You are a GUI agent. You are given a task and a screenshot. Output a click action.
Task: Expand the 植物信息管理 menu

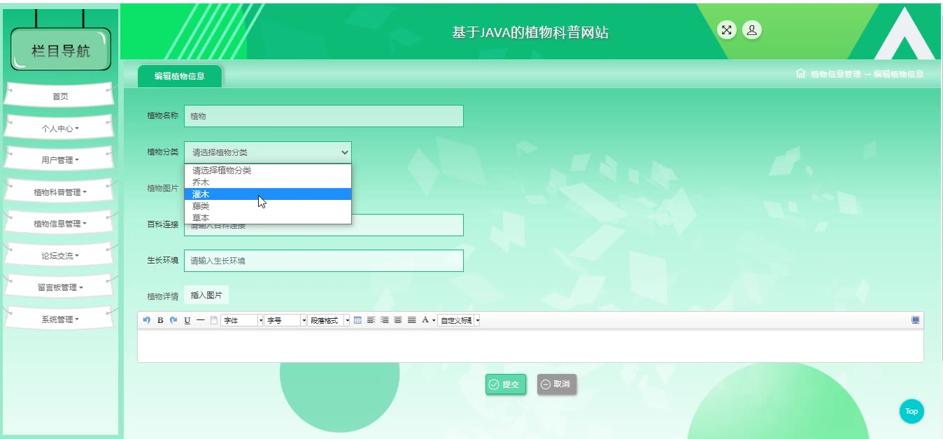point(60,224)
